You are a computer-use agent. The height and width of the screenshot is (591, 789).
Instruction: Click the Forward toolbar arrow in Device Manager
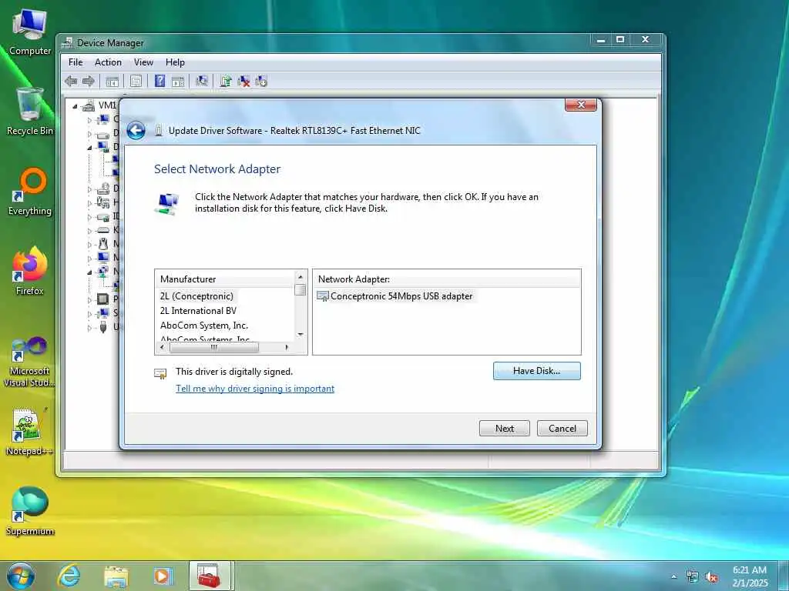pyautogui.click(x=89, y=81)
